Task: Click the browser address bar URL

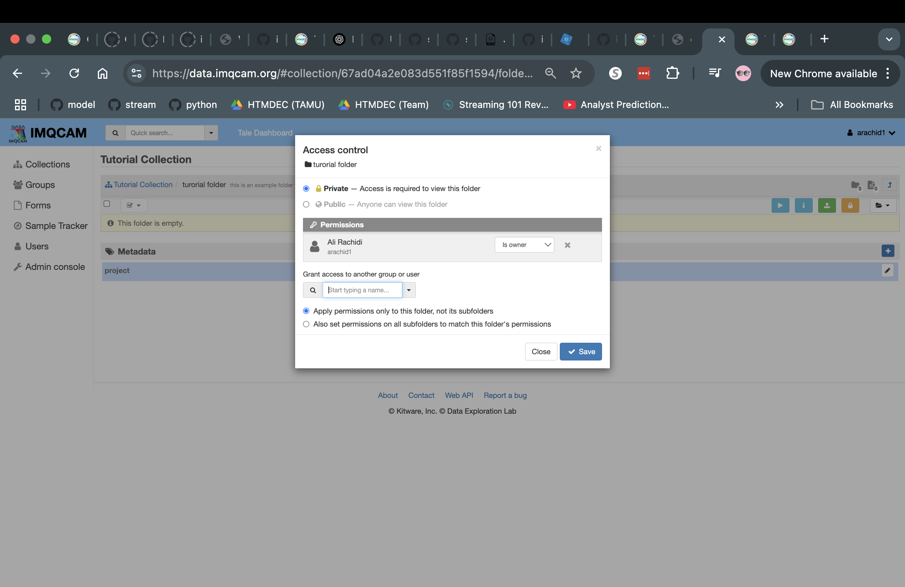Action: point(342,73)
